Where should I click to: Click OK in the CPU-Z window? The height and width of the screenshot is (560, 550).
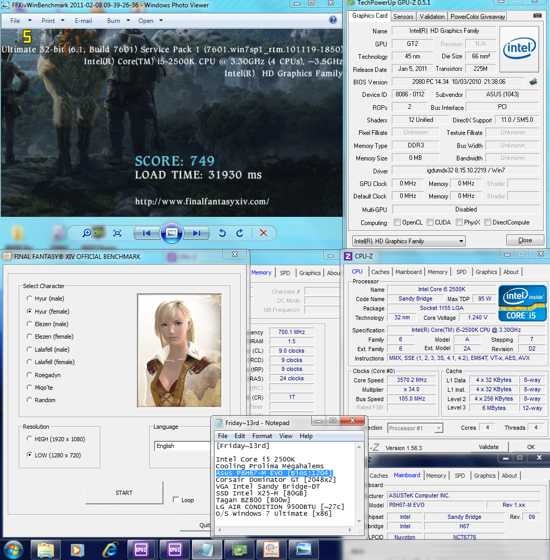pos(531,447)
